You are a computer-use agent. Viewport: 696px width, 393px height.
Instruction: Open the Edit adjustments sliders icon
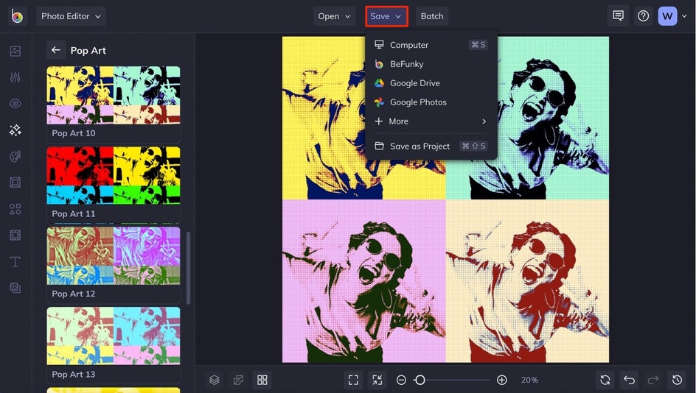point(15,77)
